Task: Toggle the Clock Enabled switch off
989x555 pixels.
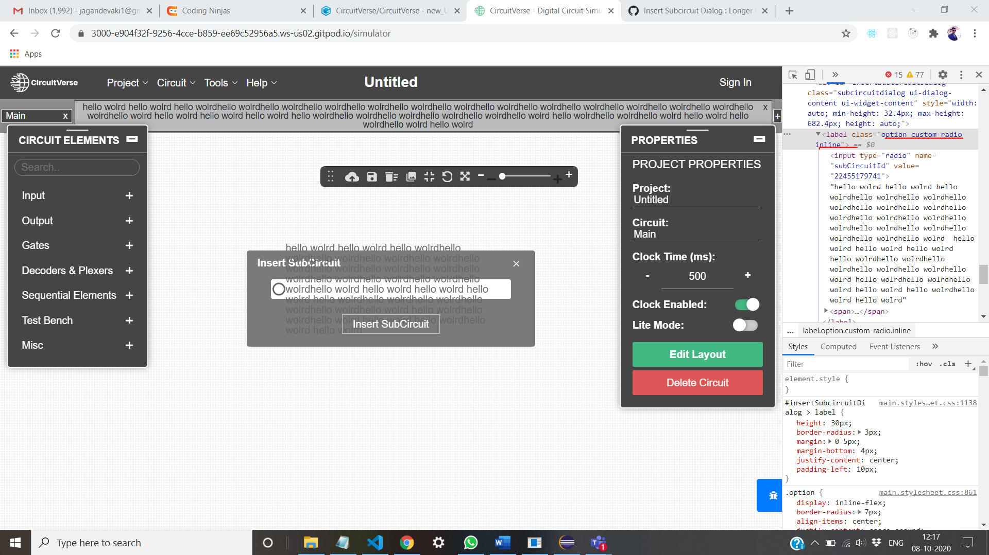Action: [746, 304]
